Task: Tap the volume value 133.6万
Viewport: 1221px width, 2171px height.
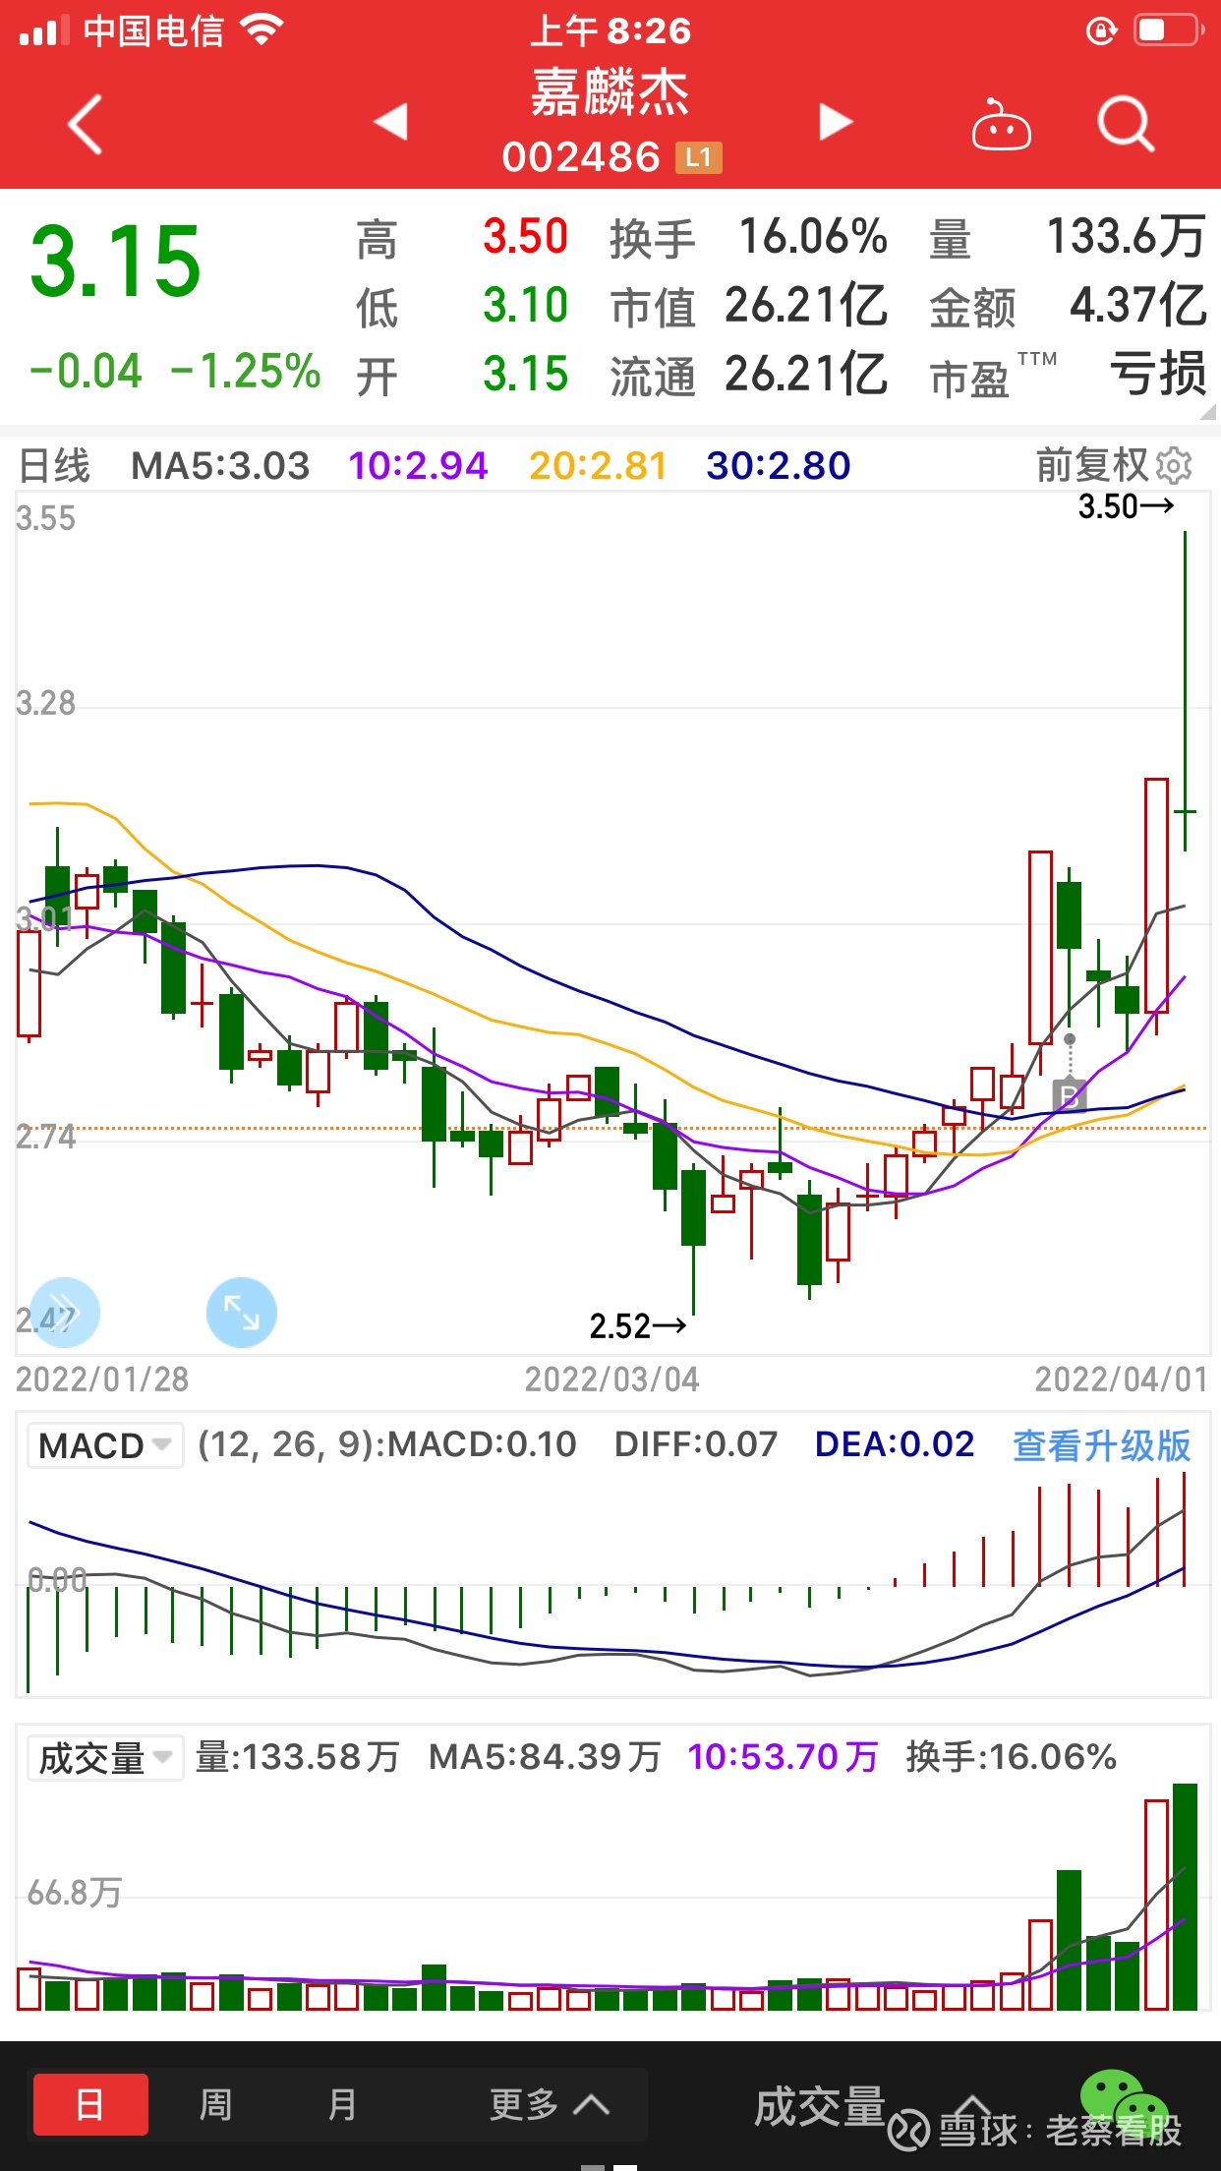Action: [1127, 237]
